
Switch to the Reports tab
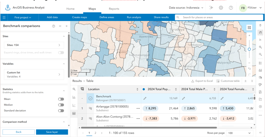[114, 9]
